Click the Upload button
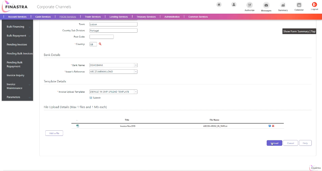 274,143
